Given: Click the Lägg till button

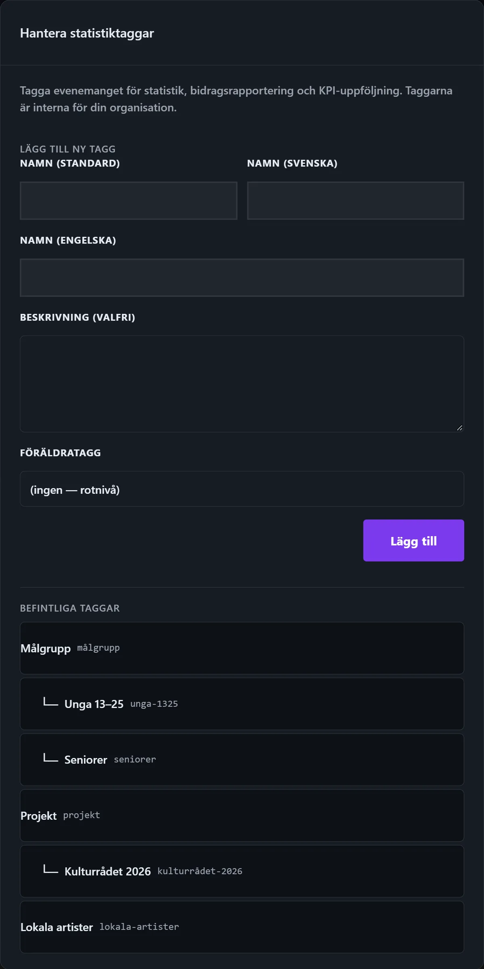Looking at the screenshot, I should click(x=413, y=541).
